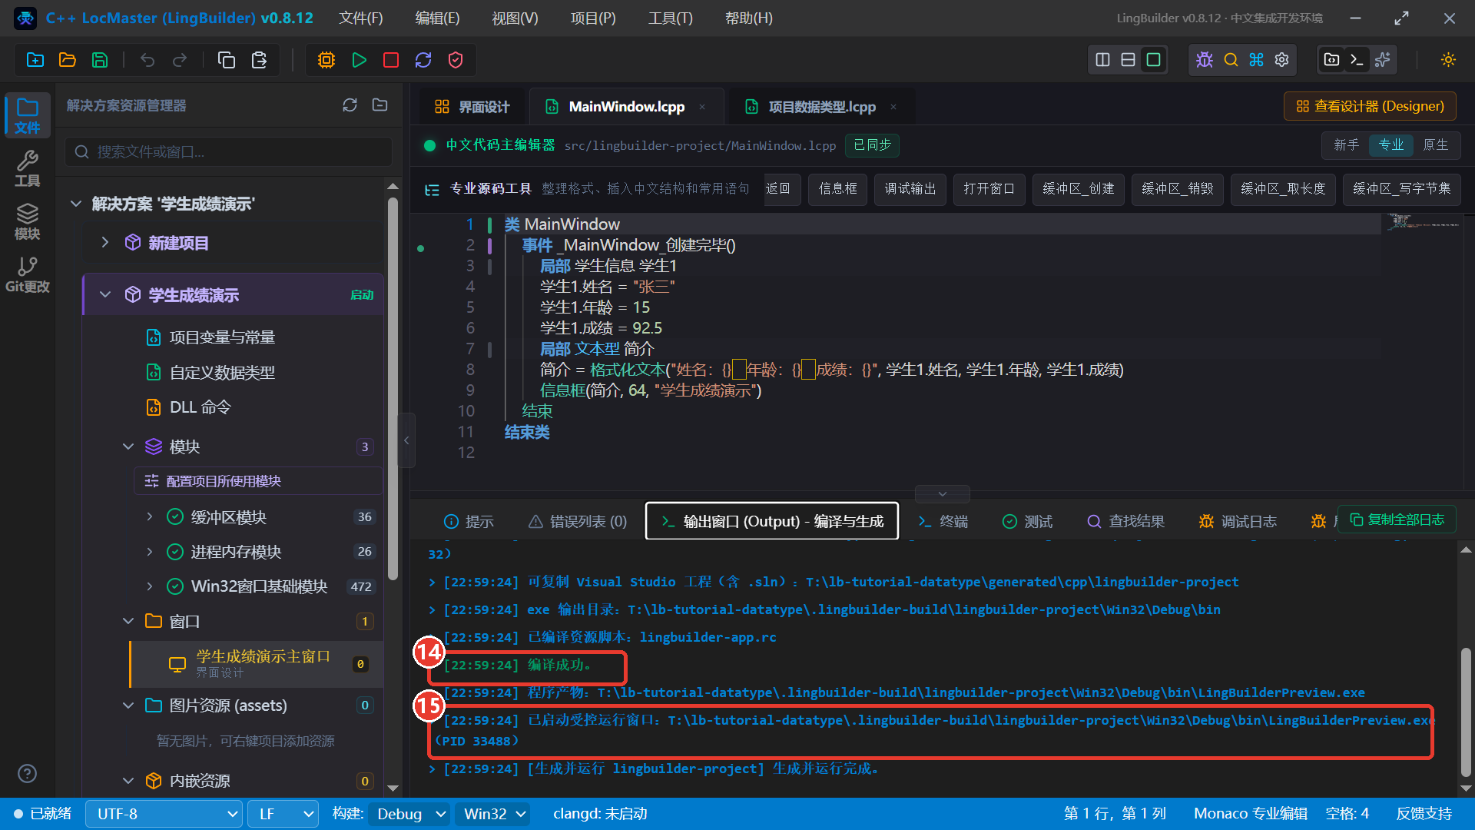This screenshot has width=1475, height=830.
Task: Click the search magnifier icon in top toolbar
Action: point(1231,60)
